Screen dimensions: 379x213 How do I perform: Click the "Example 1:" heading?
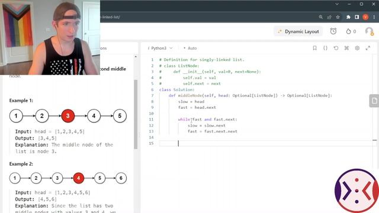(x=21, y=101)
